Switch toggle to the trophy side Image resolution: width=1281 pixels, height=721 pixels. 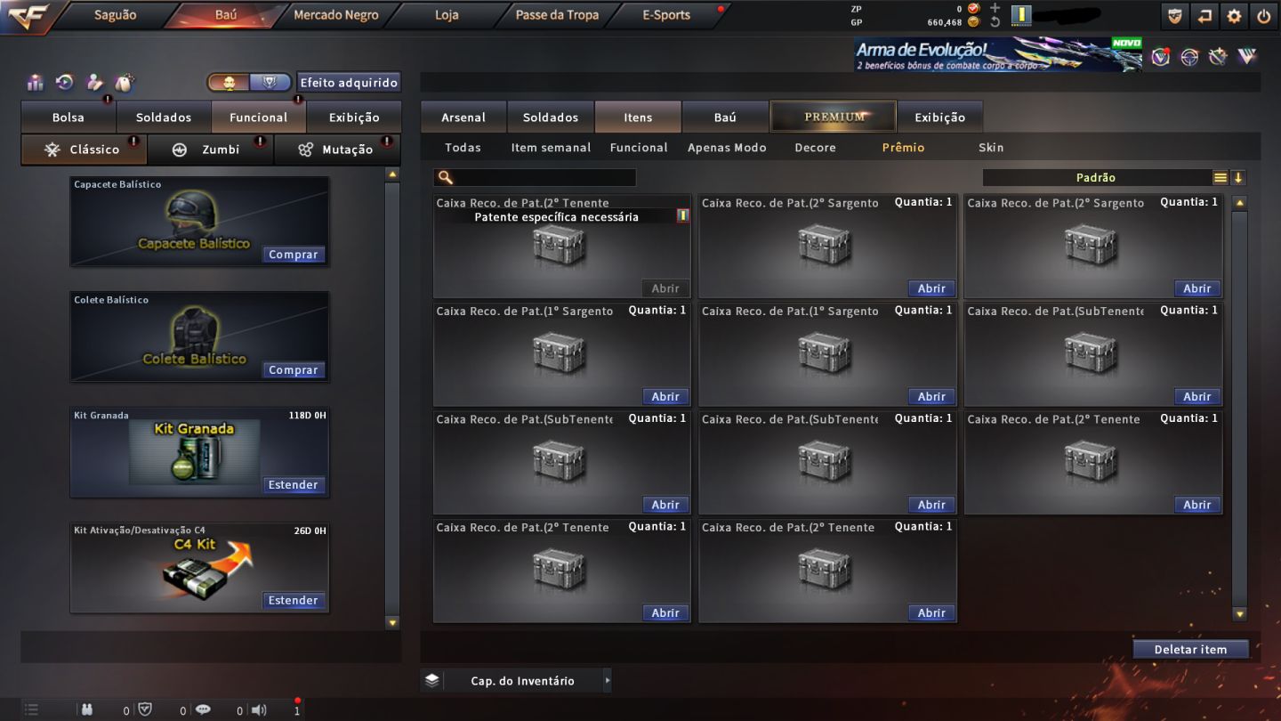270,83
